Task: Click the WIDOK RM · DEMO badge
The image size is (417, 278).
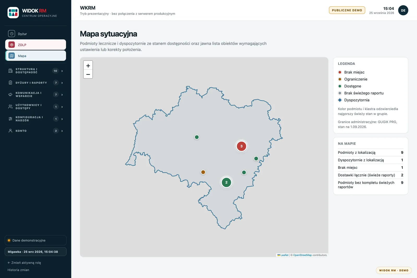Action: click(394, 270)
